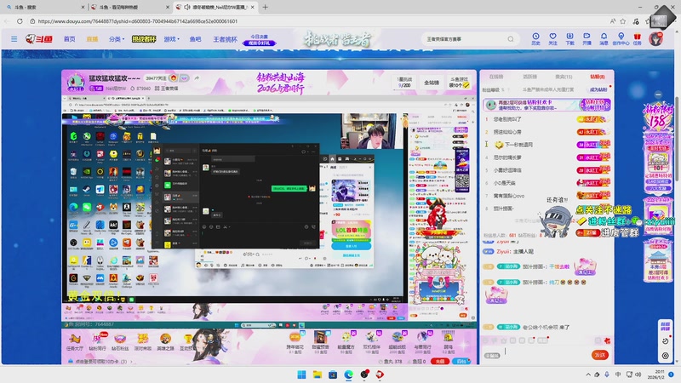Open 任务大厅 in bottom gift bar

coord(75,342)
